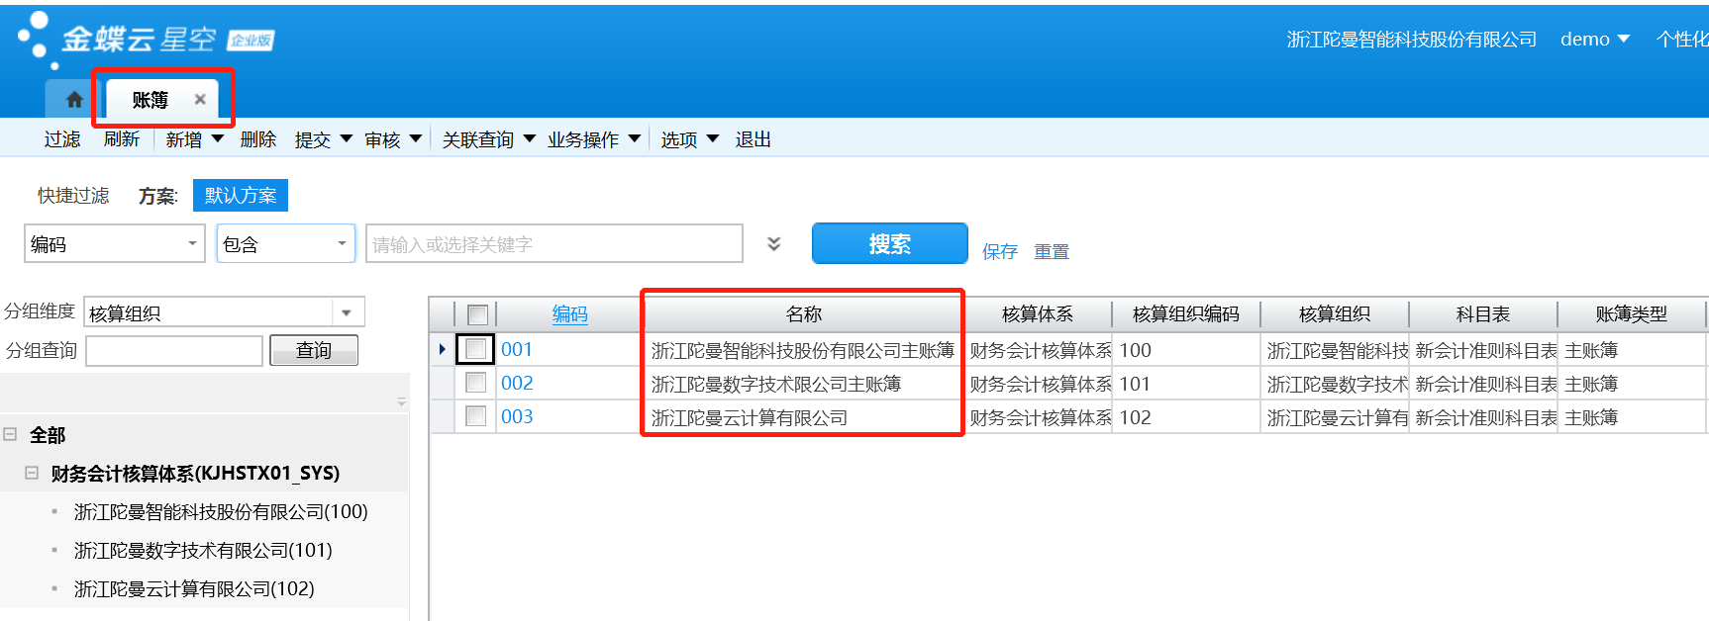
Task: Open the 002 ledger code link
Action: pyautogui.click(x=517, y=383)
